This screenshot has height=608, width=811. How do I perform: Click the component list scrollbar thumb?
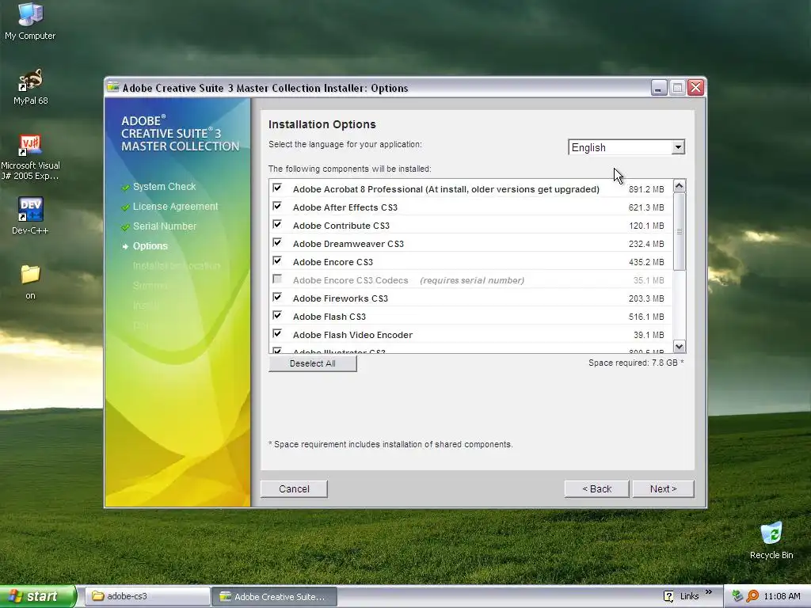679,232
